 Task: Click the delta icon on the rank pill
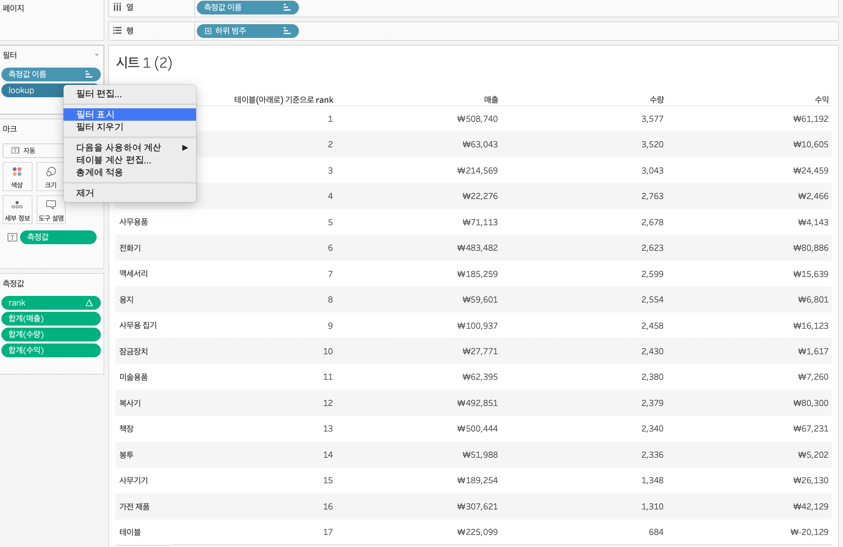coord(89,303)
